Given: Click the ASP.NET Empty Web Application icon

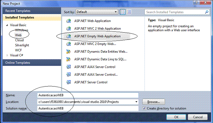Looking at the screenshot, I should (x=69, y=36).
